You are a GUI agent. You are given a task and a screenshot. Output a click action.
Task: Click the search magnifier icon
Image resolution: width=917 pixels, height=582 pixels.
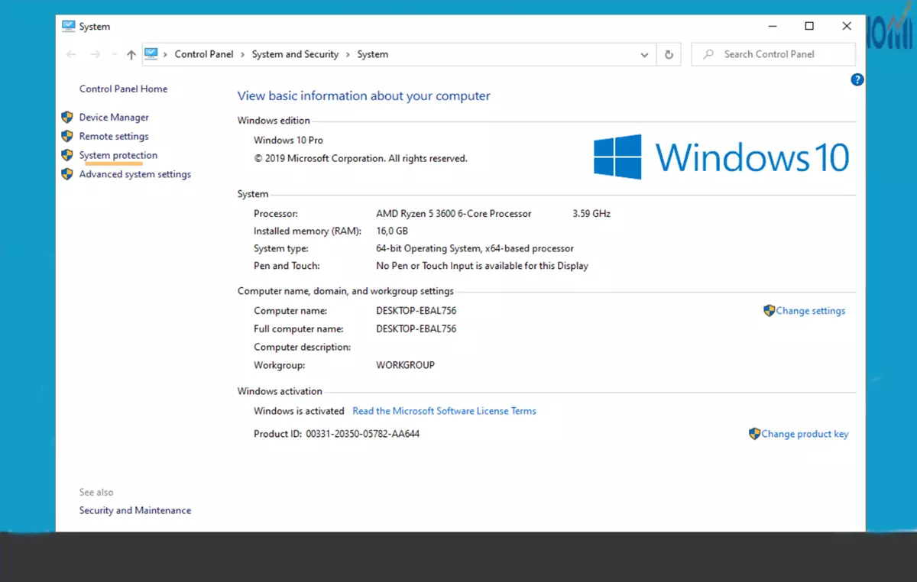(x=708, y=54)
